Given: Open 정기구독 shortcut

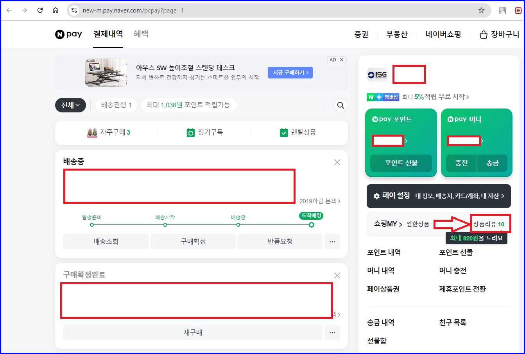Looking at the screenshot, I should coord(205,133).
